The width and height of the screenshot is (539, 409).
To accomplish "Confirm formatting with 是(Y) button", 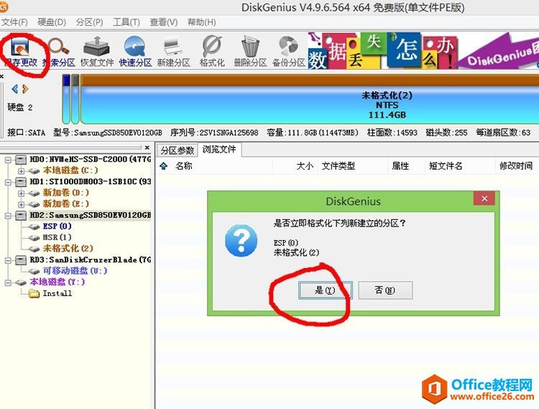I will (x=325, y=290).
